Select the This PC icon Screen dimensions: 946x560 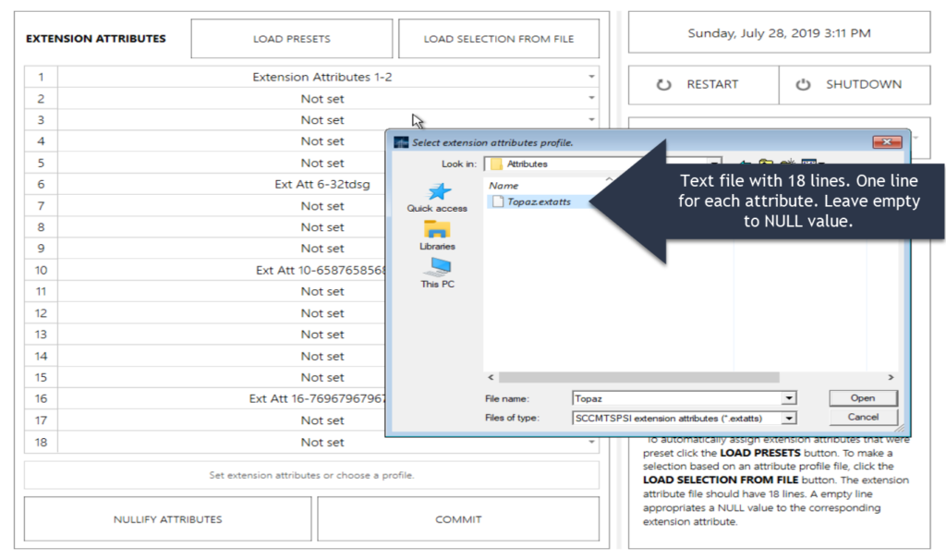437,268
